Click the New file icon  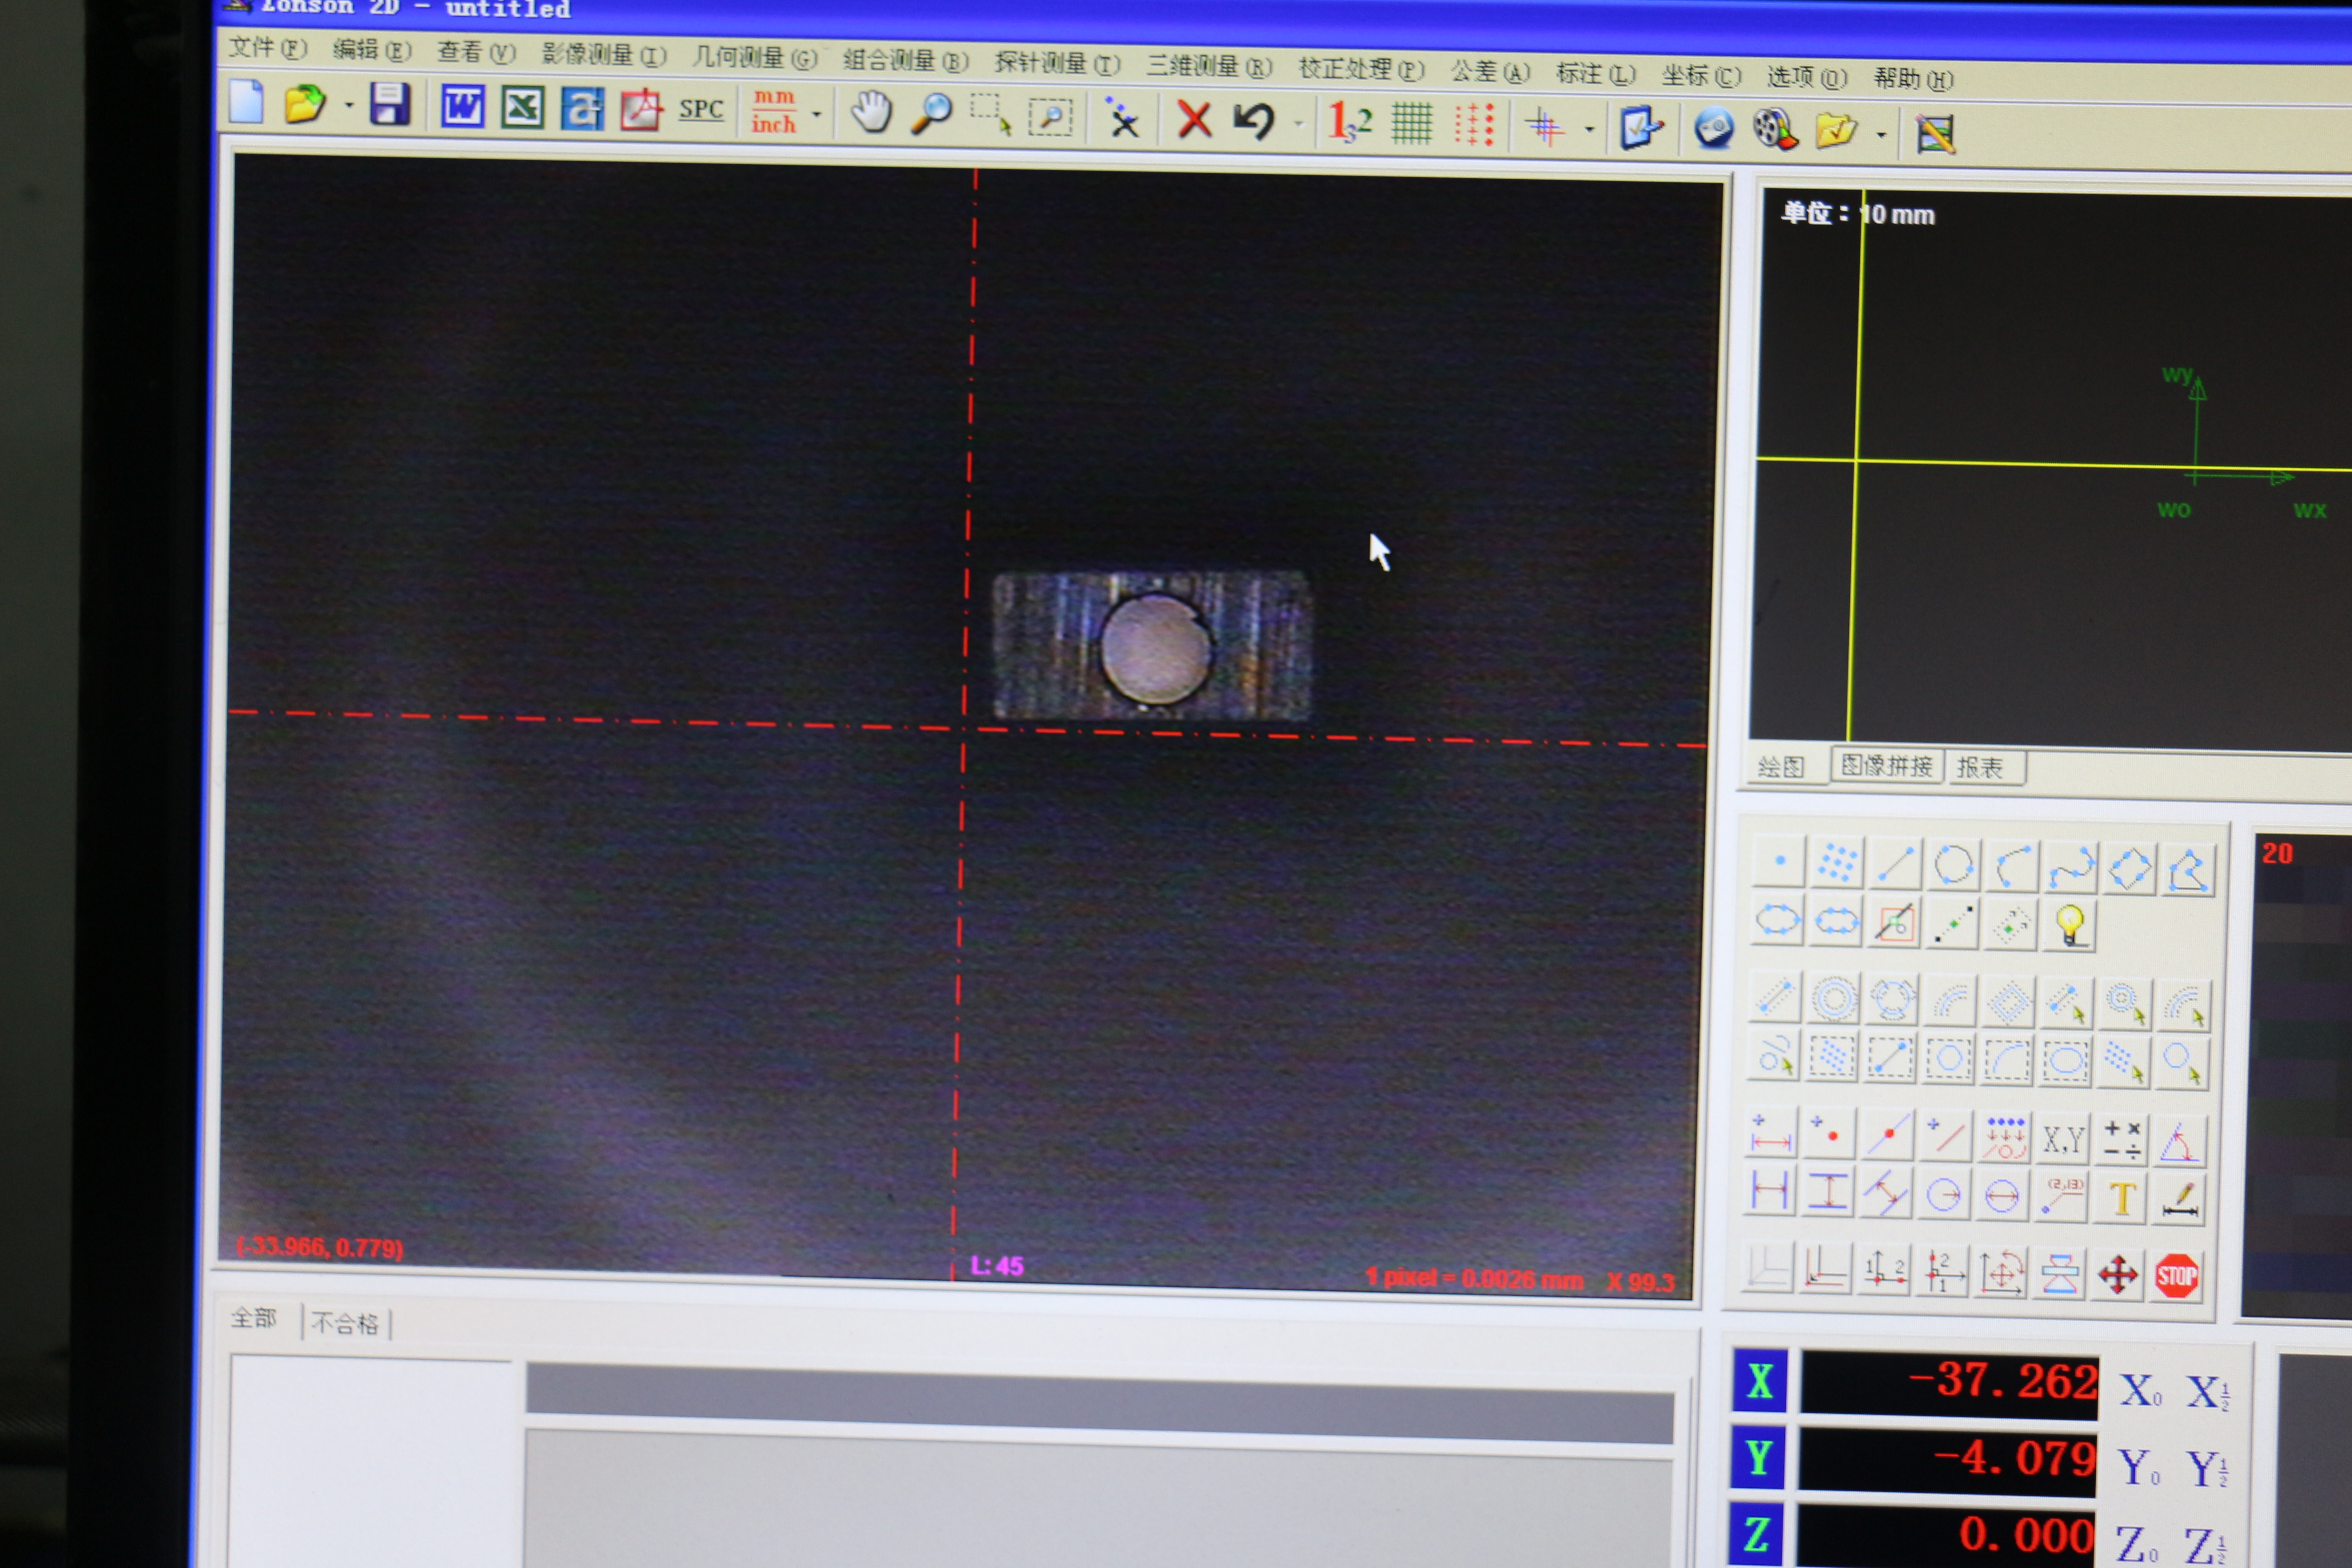pos(246,101)
